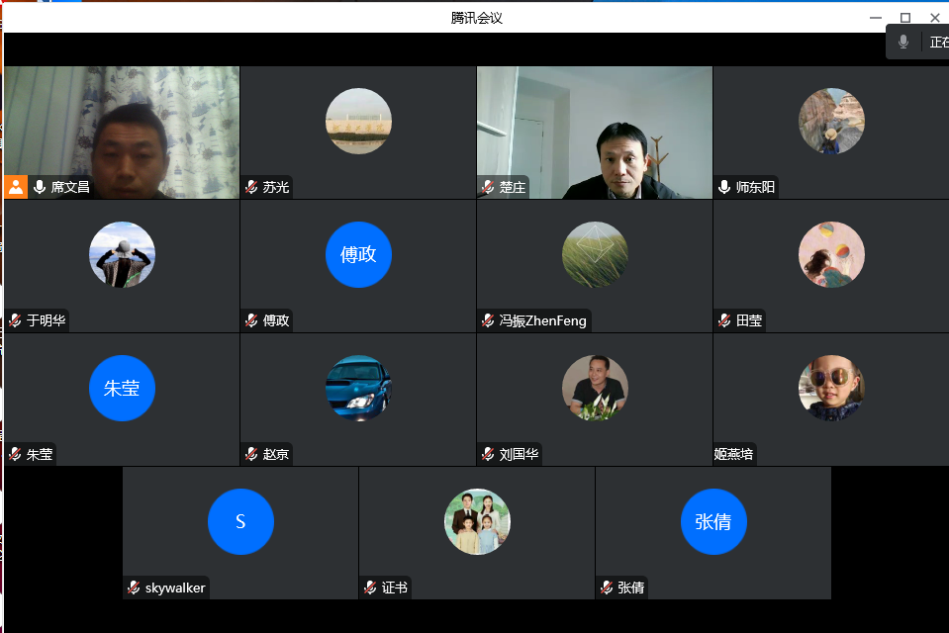949x633 pixels.
Task: Click 赵京's blue car avatar
Action: coord(358,388)
